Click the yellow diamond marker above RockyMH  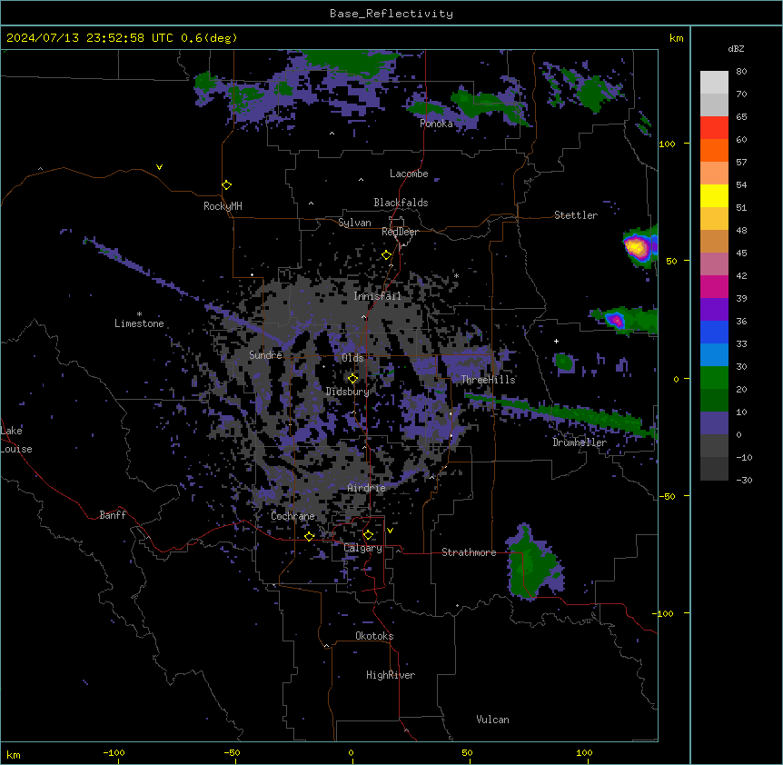(x=227, y=185)
